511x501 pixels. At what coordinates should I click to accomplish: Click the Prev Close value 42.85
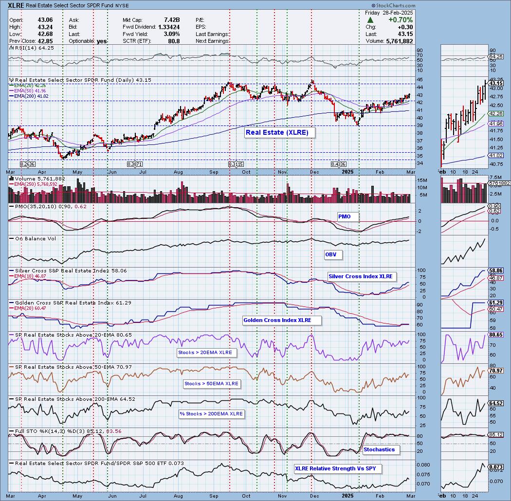(x=45, y=41)
